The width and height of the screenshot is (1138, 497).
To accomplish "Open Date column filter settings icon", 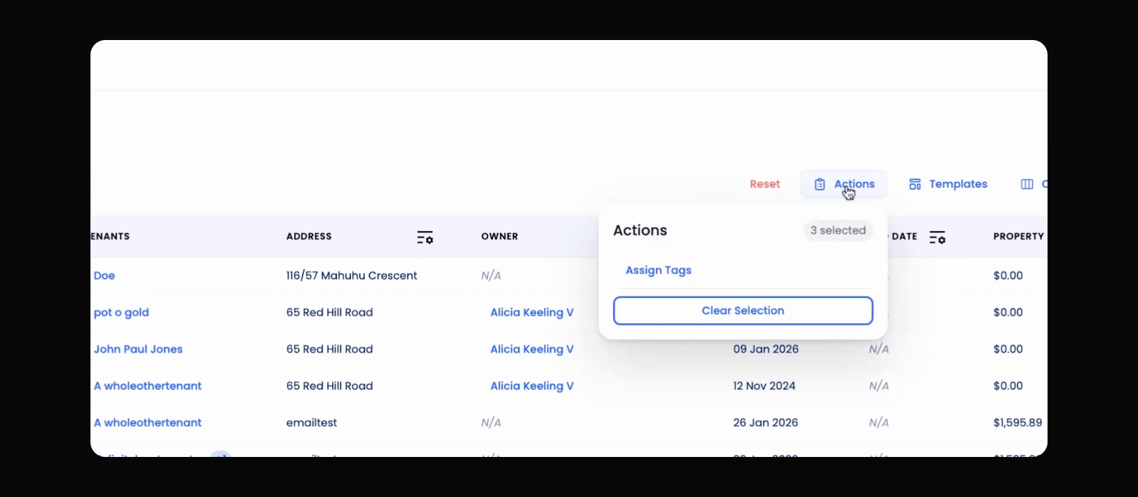I will (937, 237).
